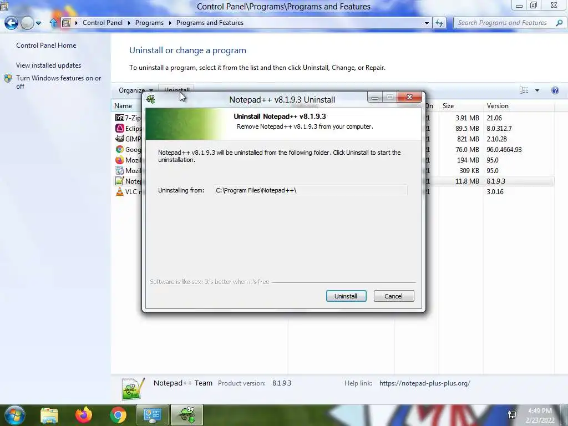568x426 pixels.
Task: Select the VLC media player cone icon
Action: tap(120, 191)
